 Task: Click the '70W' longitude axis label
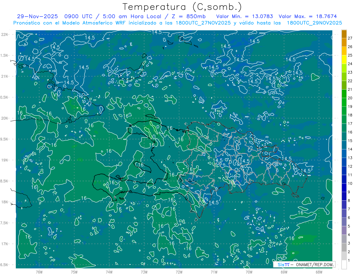pos(249,272)
